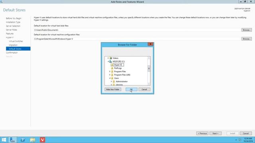Expand the Program Files (x86) node

click(110, 75)
